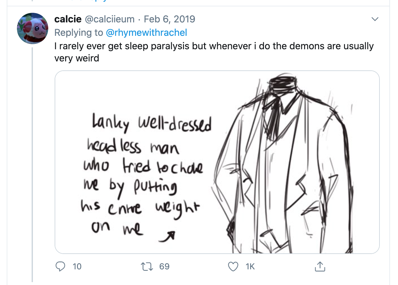The height and width of the screenshot is (285, 398).
Task: Click the vertical thread line below avatar
Action: point(32,160)
